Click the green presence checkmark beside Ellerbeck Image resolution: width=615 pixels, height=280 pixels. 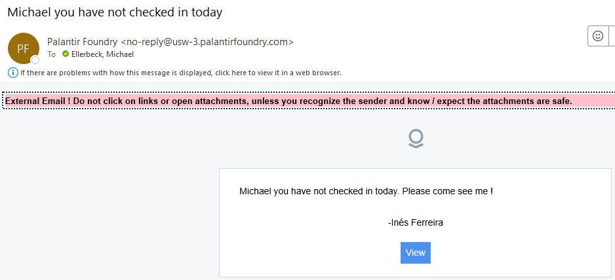click(66, 55)
